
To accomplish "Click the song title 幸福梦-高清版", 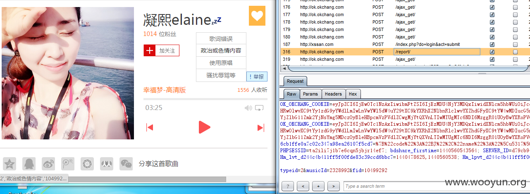I will coord(165,90).
